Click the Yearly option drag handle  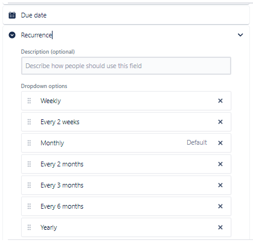29,227
